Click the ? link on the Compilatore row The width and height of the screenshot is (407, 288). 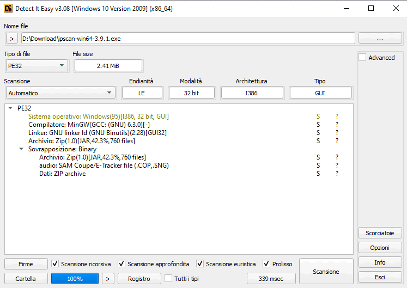coord(337,125)
